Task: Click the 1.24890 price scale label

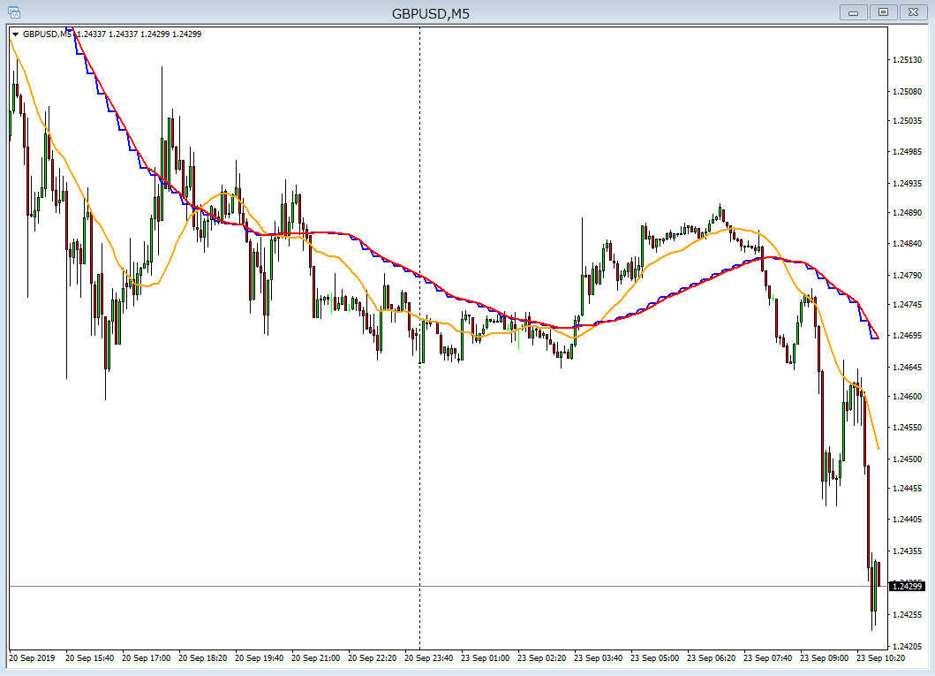Action: (x=907, y=212)
